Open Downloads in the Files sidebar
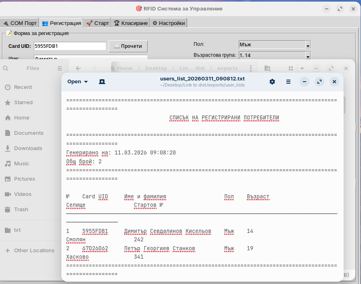This screenshot has height=284, width=361. click(28, 148)
